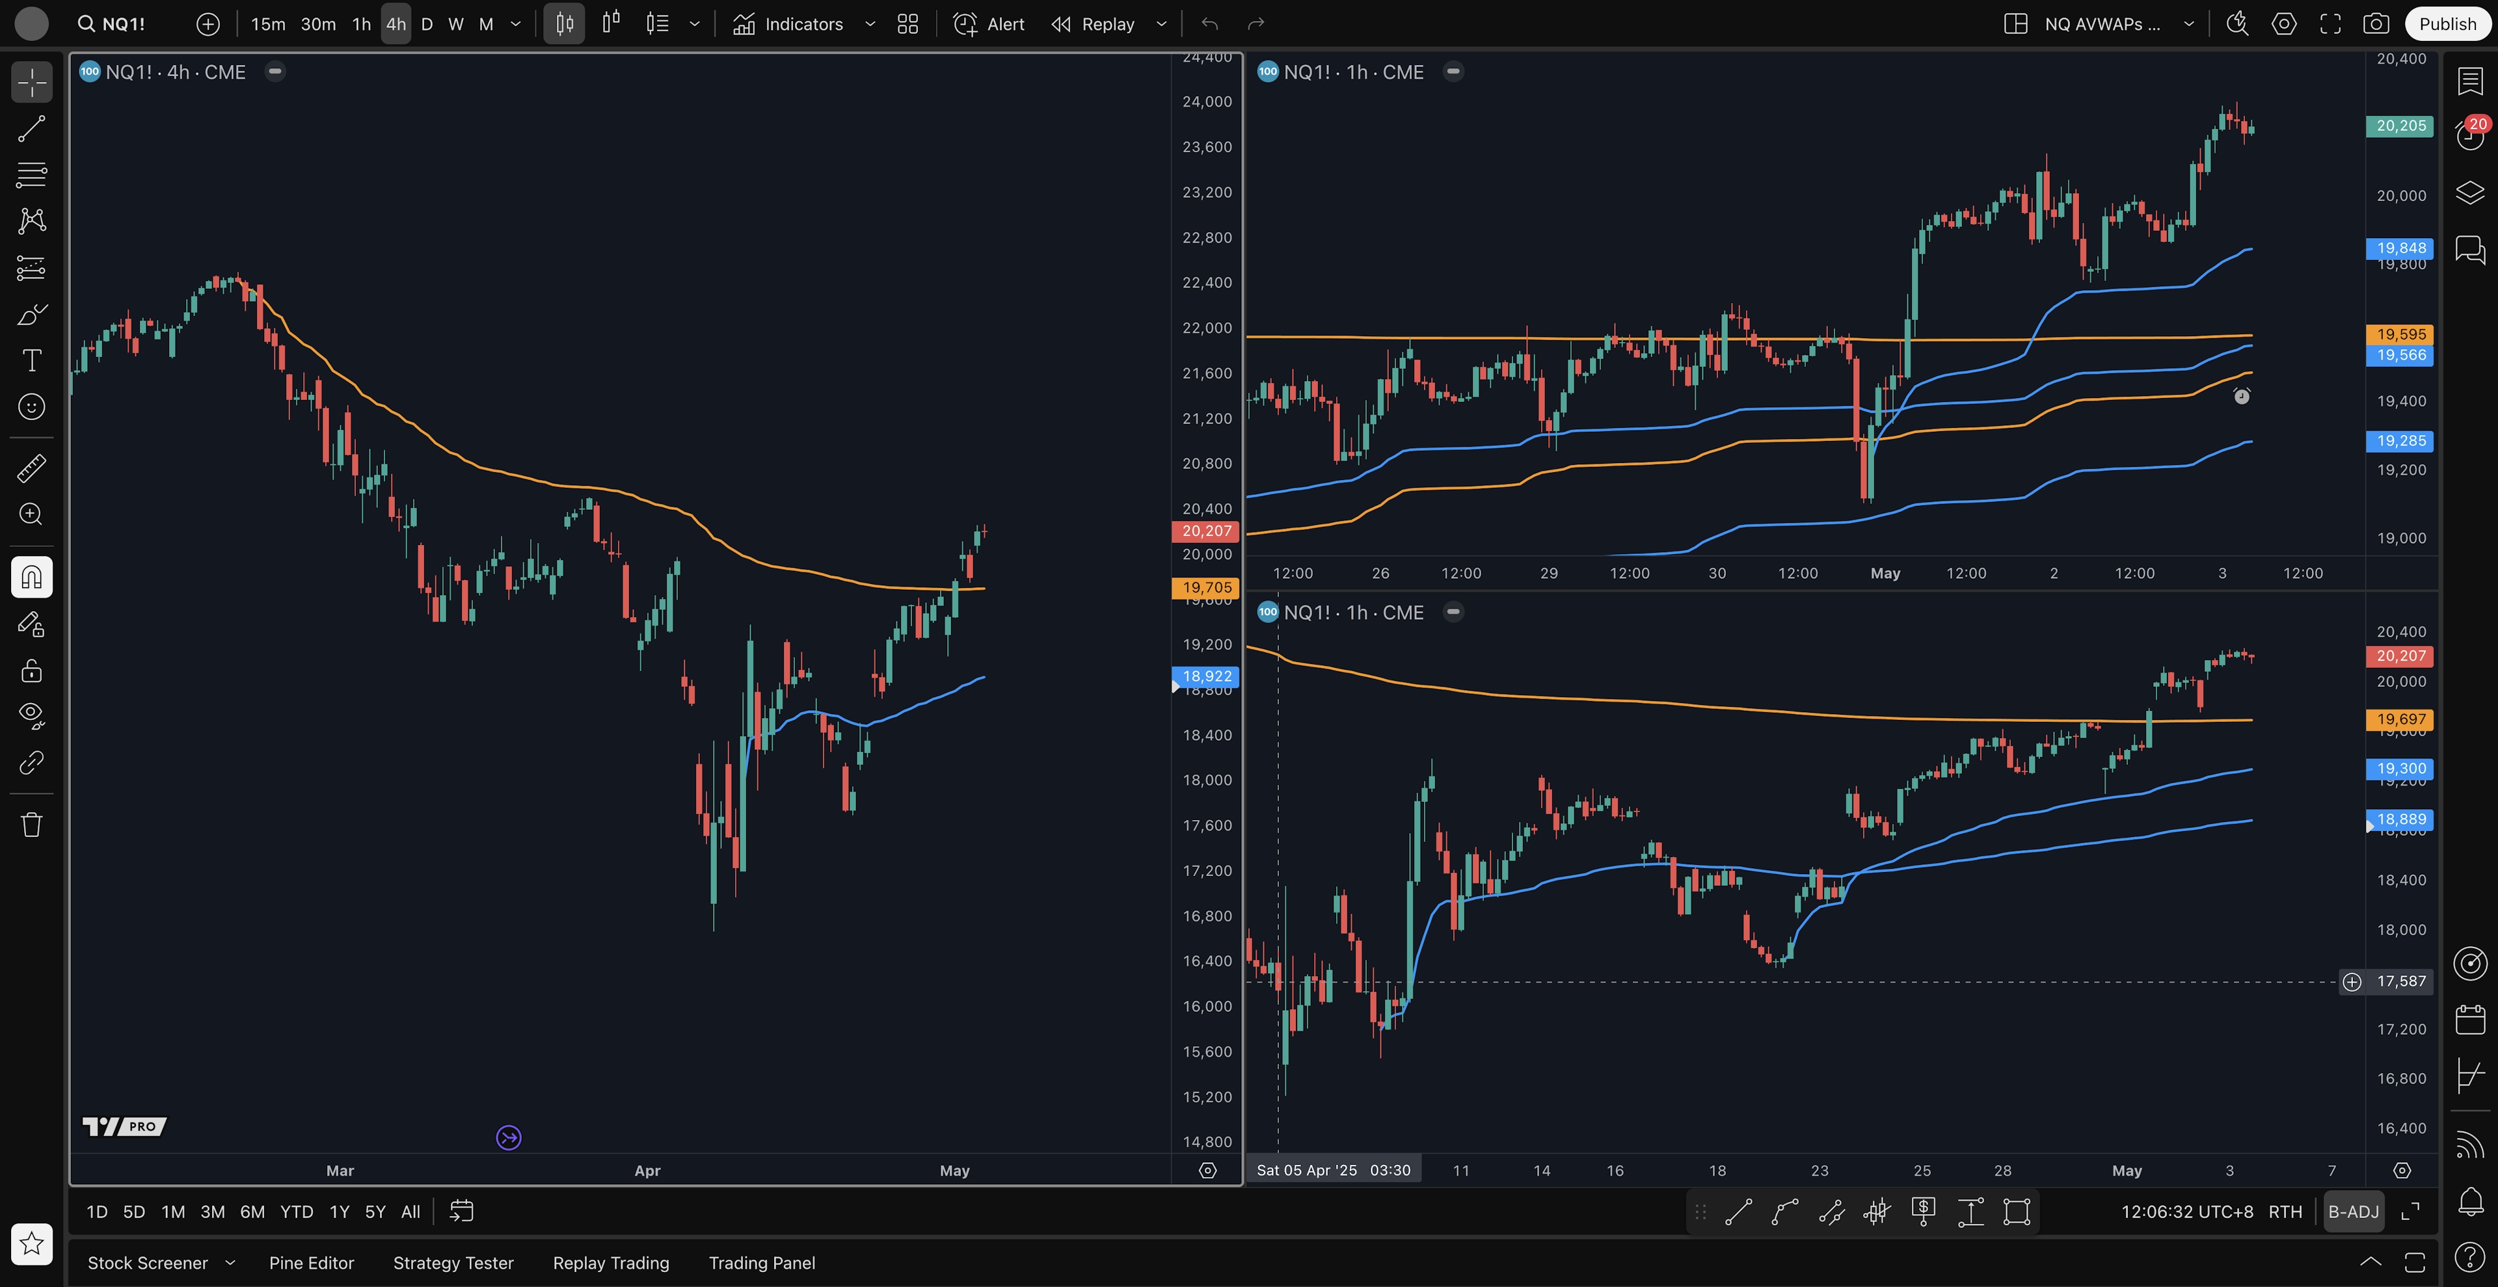Open the Alerts panel bell icon
2498x1287 pixels.
[x=2470, y=1202]
